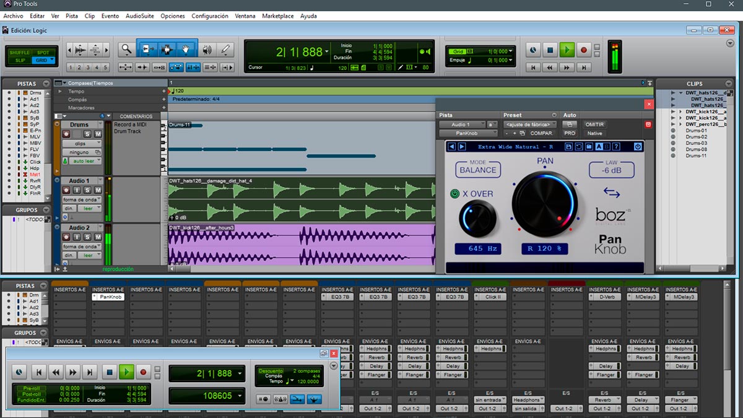This screenshot has height=418, width=743.
Task: Click LAW -6 dB button in PanKnob
Action: 611,168
